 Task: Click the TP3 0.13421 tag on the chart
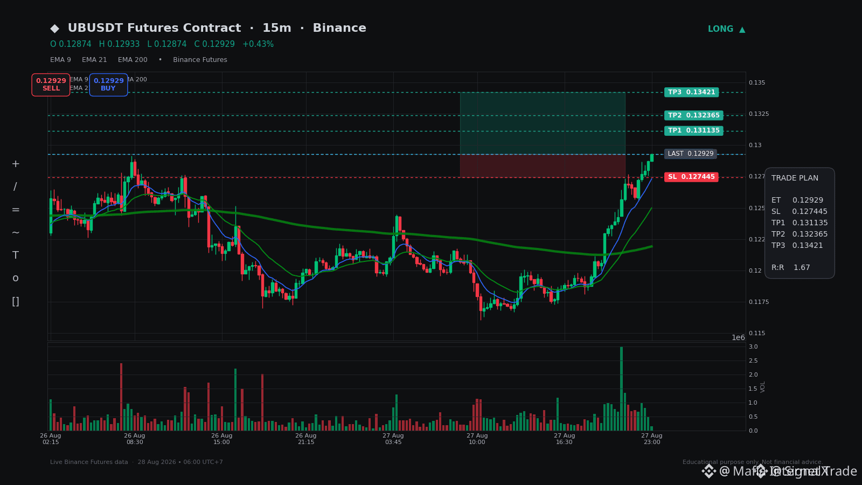(692, 92)
